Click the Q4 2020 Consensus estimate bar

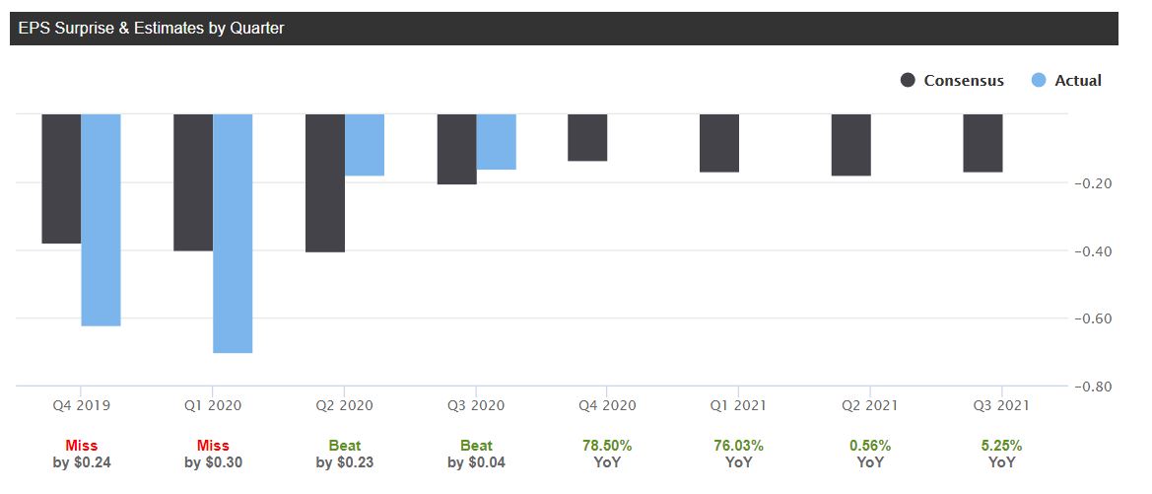(x=588, y=137)
